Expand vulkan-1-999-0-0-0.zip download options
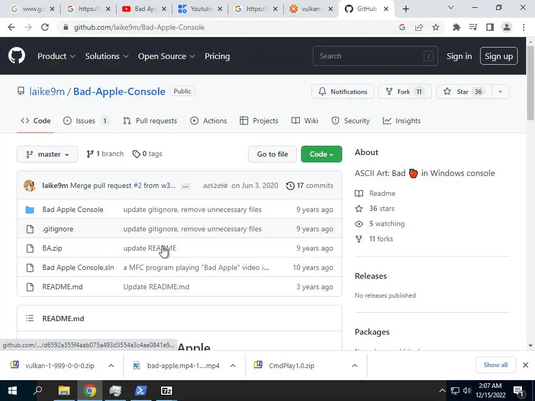This screenshot has width=535, height=401. (x=111, y=365)
